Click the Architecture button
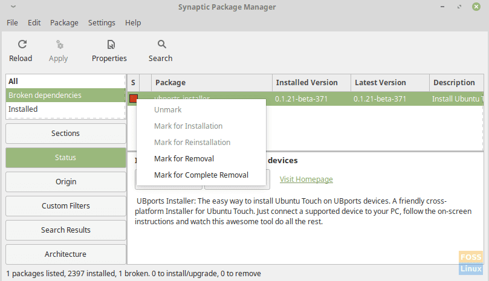Image resolution: width=489 pixels, height=281 pixels. pyautogui.click(x=65, y=254)
